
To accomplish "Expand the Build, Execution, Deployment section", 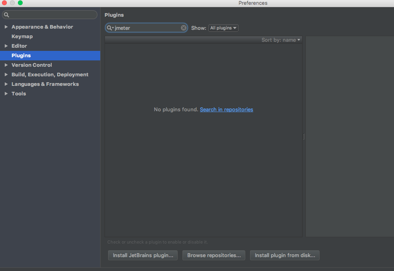I will 6,74.
